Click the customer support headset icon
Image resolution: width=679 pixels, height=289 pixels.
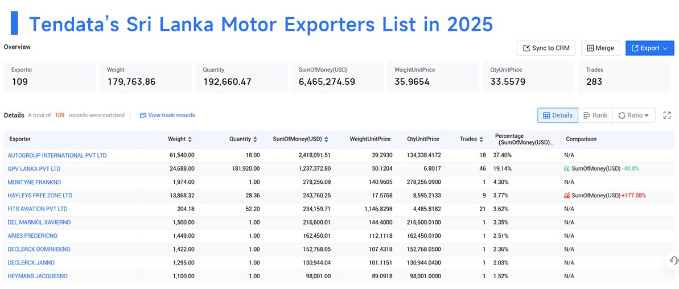673,260
